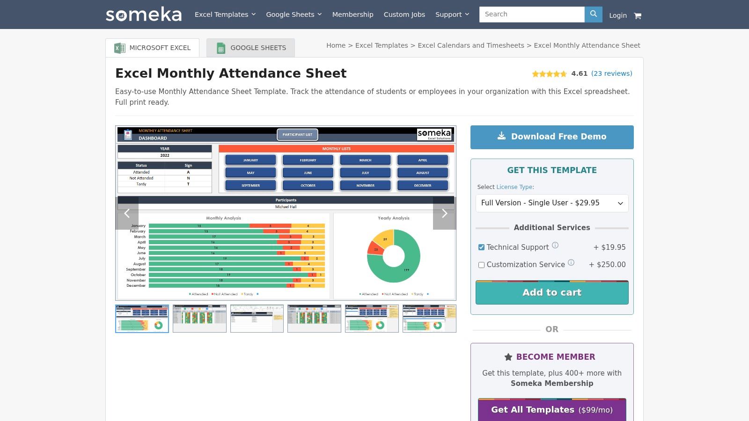Select the second screenshot thumbnail
This screenshot has width=749, height=421.
199,319
